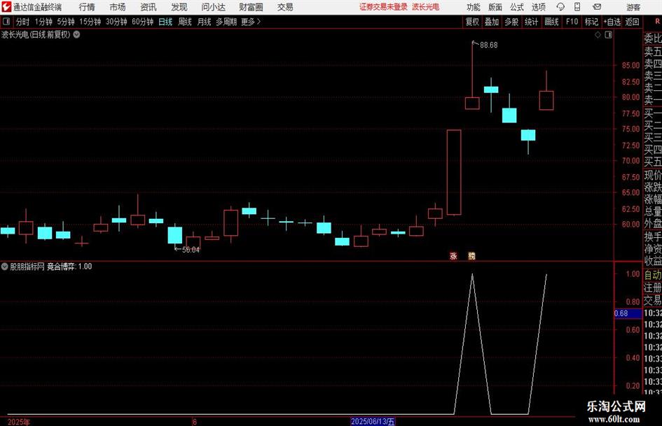Open the mobile phone icon

coord(577,7)
